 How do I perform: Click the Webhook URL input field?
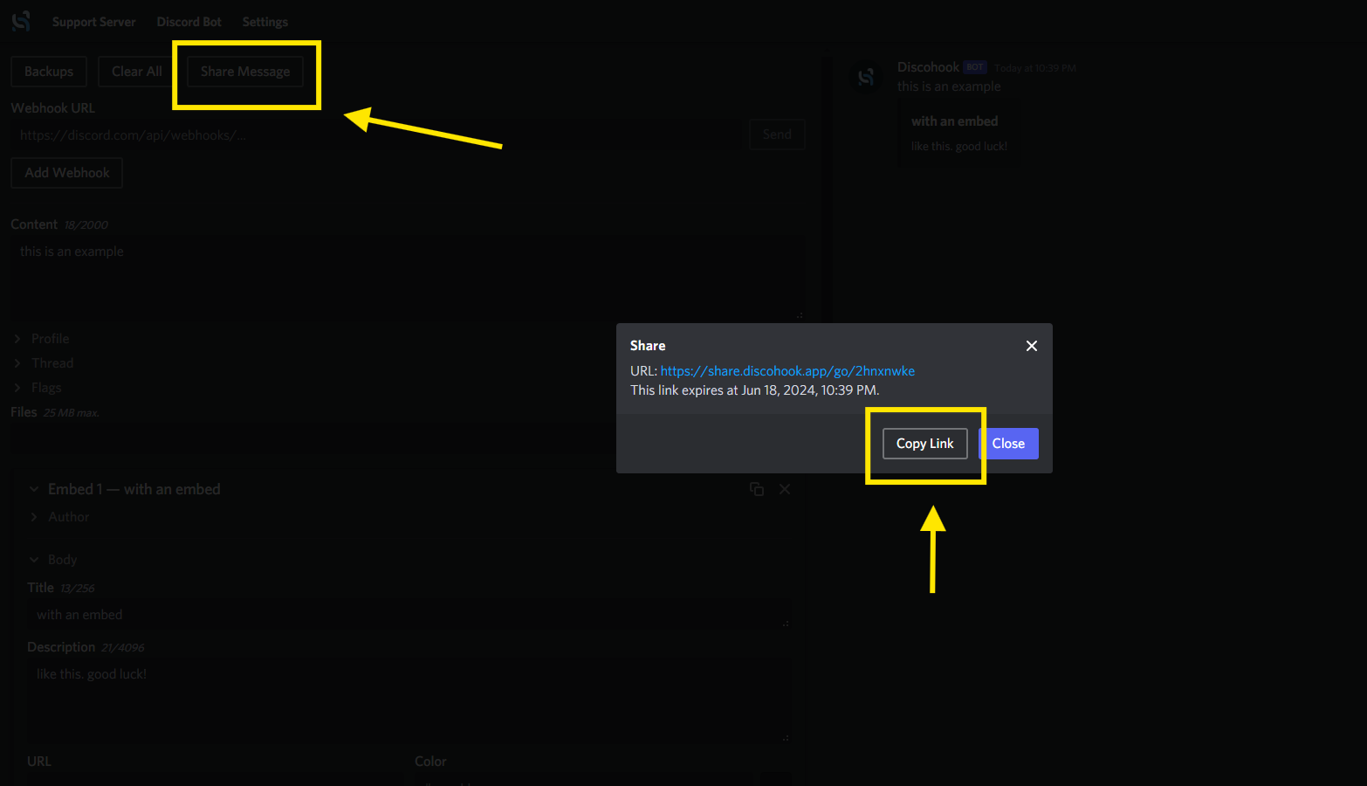[375, 135]
